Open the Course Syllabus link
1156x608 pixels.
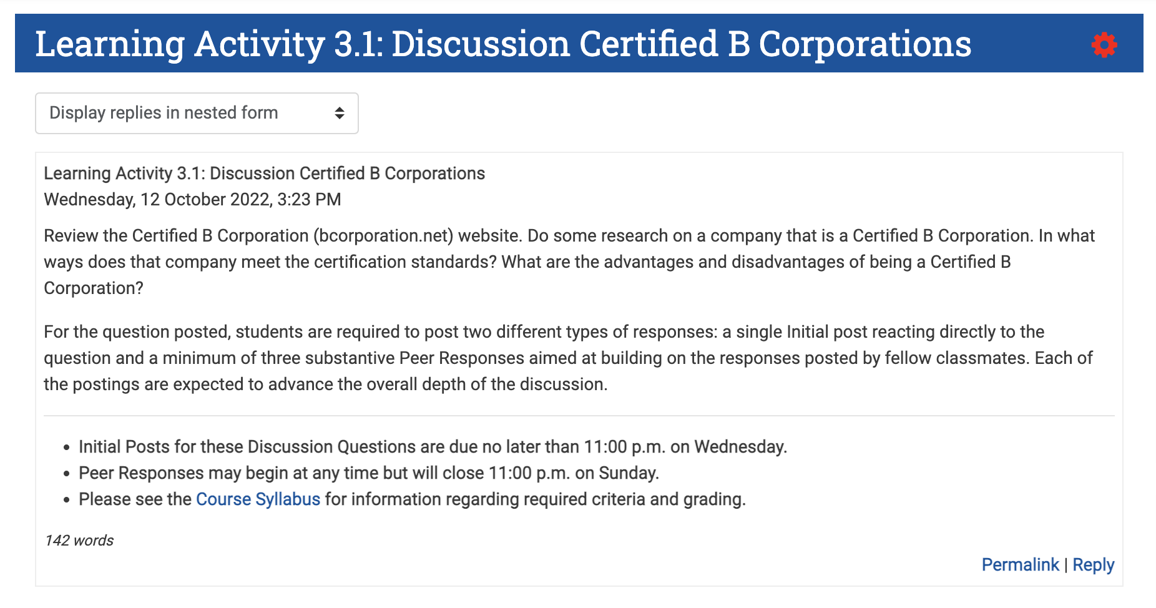point(257,499)
